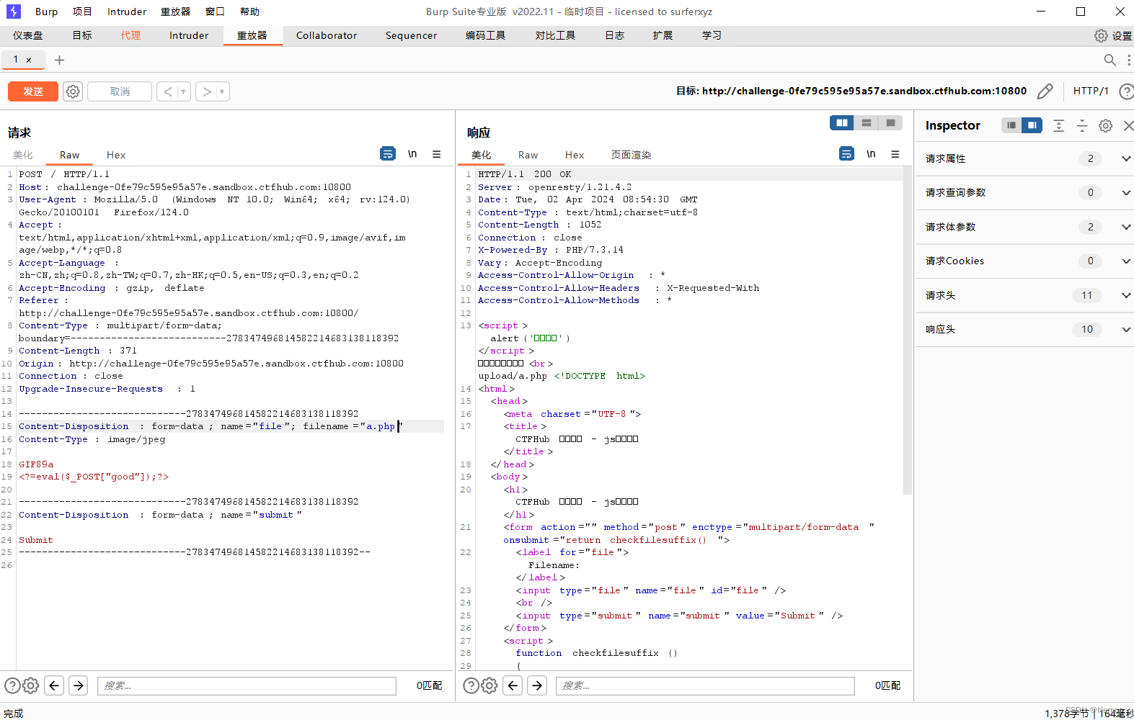
Task: Open the request editor hamburger menu
Action: point(436,153)
